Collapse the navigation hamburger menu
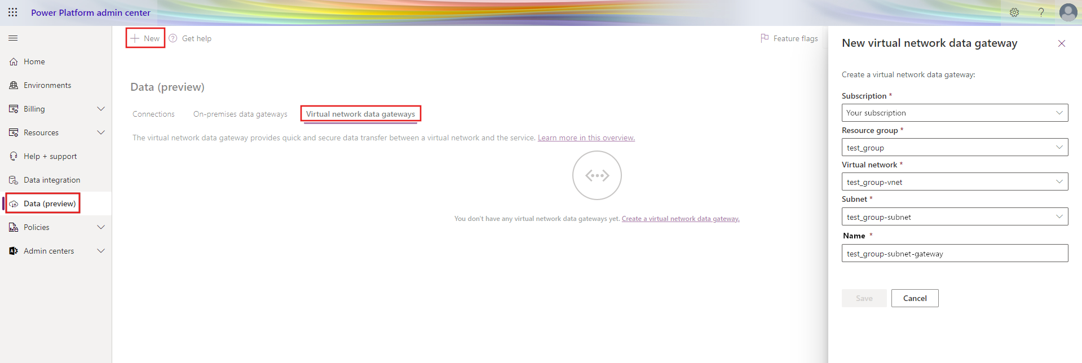Image resolution: width=1082 pixels, height=363 pixels. (13, 38)
